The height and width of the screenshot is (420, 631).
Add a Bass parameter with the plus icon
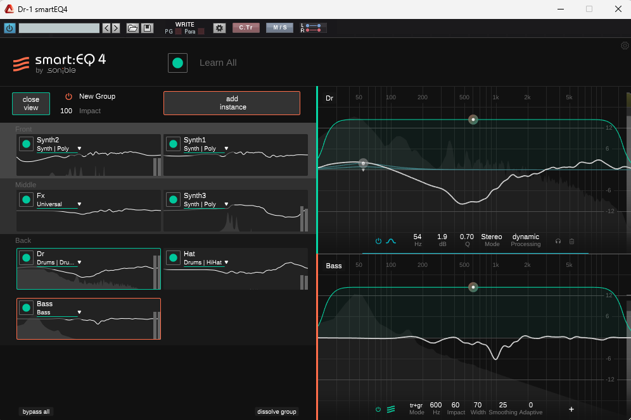coord(571,409)
